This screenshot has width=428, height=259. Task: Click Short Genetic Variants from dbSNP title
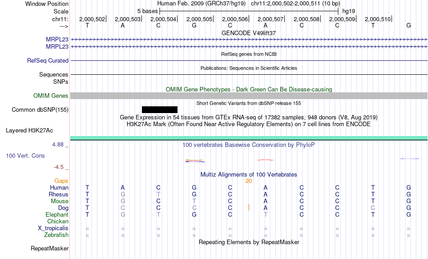248,103
